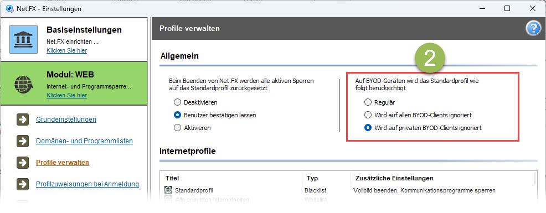Click the arrow icon beside Profile verwalten
The image size is (546, 213).
click(x=23, y=163)
